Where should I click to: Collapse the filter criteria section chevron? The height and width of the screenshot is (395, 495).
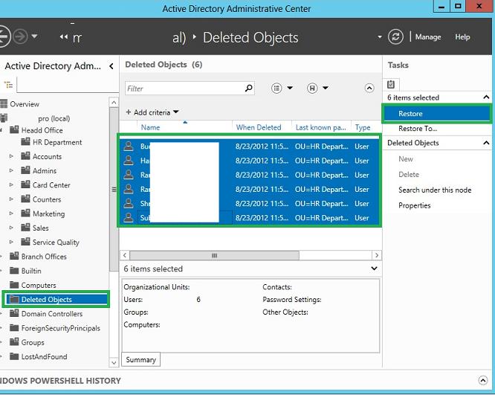[369, 88]
